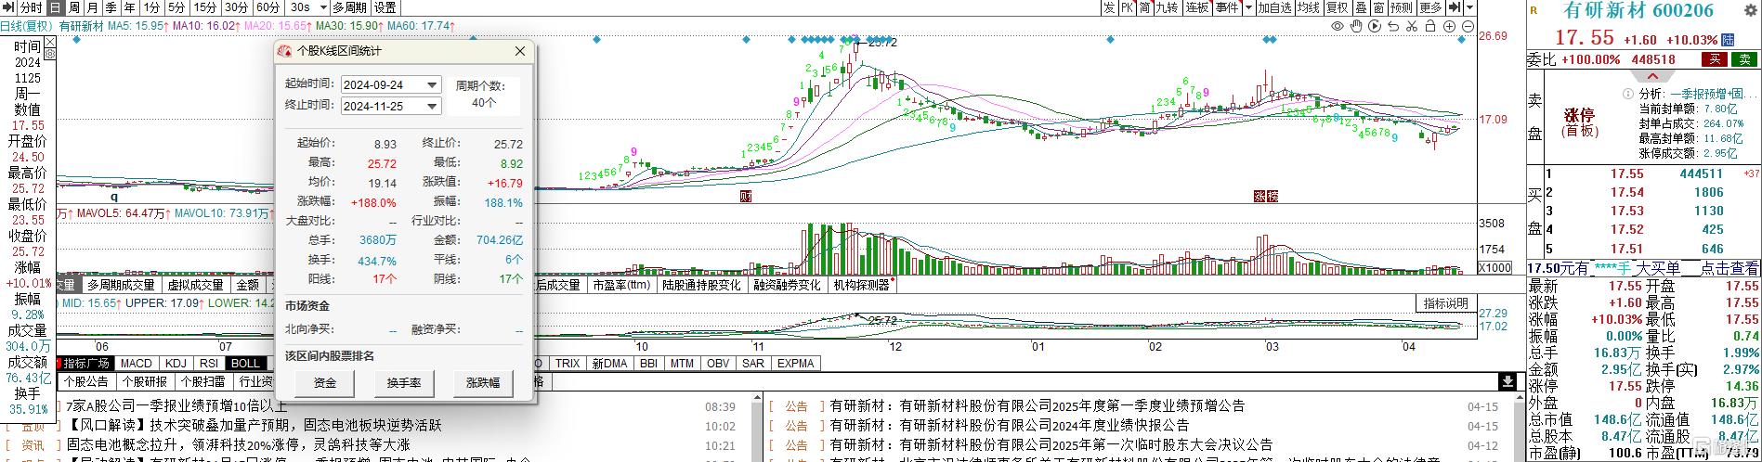Click the 指标说明 button
This screenshot has height=462, width=1762.
(x=1446, y=303)
